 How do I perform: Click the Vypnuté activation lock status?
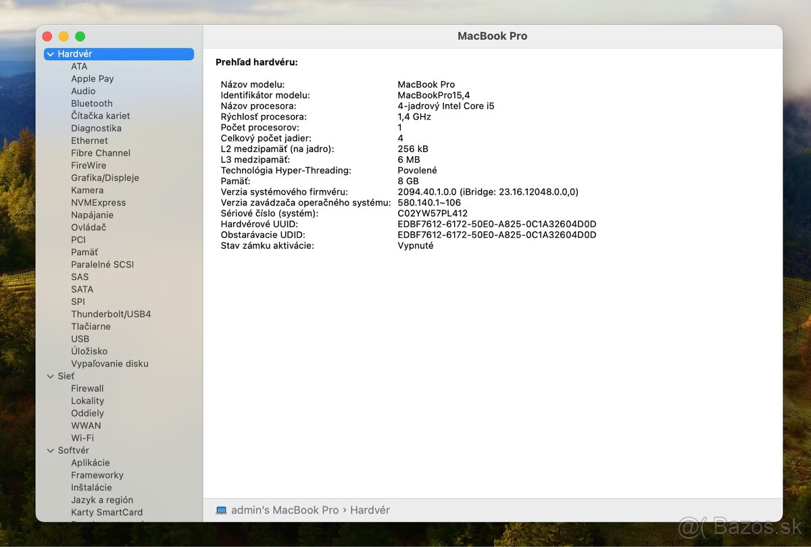tap(416, 246)
